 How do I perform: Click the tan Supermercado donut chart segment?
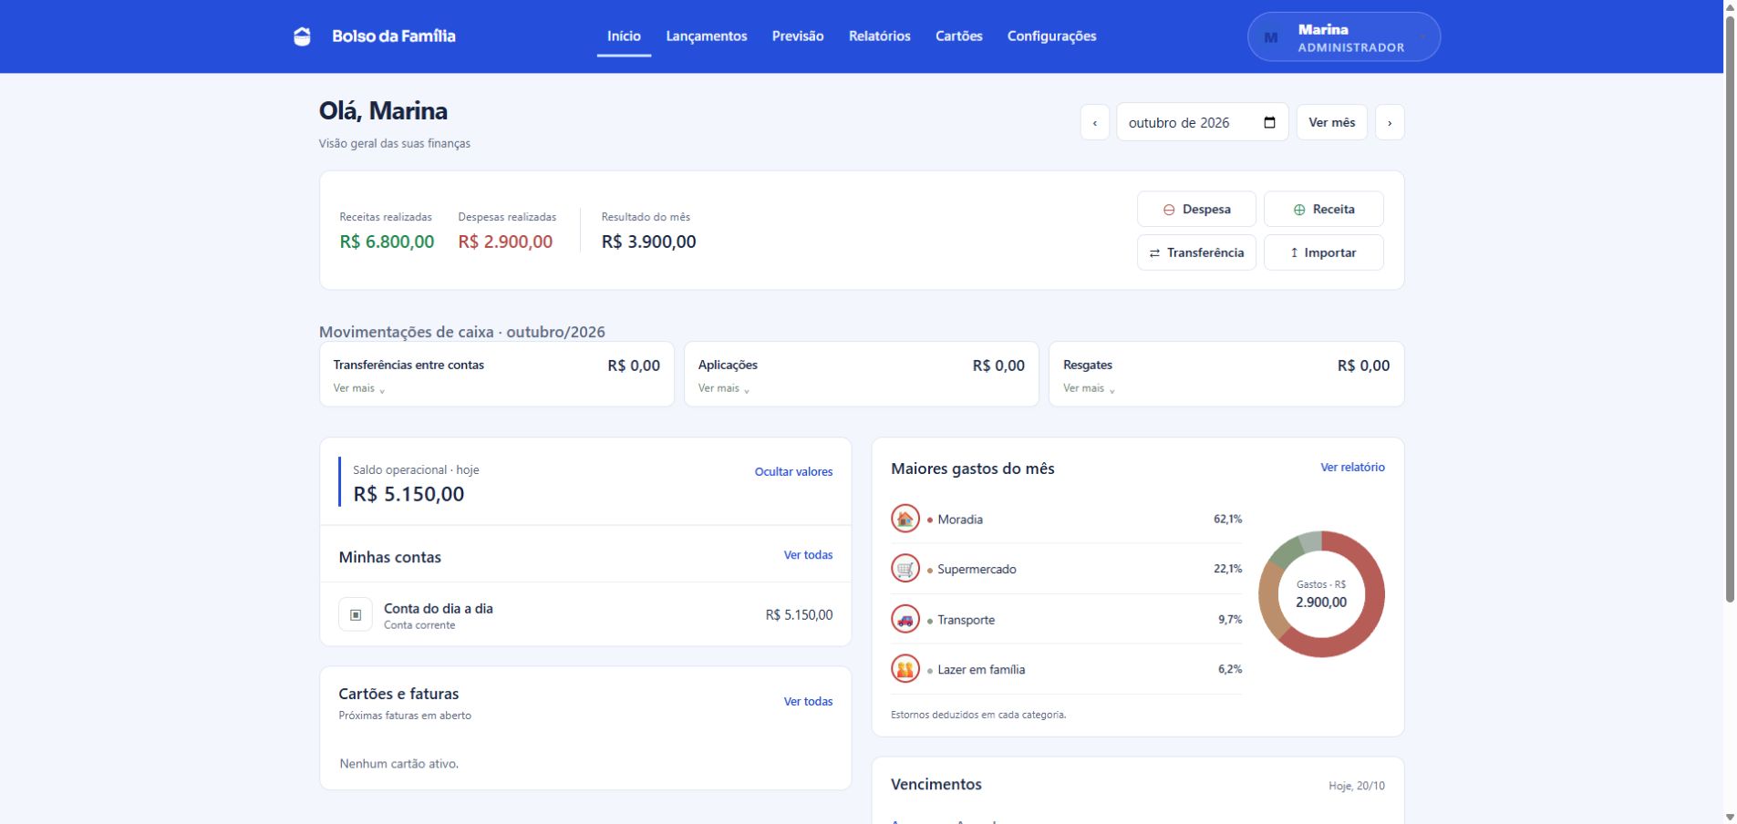[x=1271, y=602]
